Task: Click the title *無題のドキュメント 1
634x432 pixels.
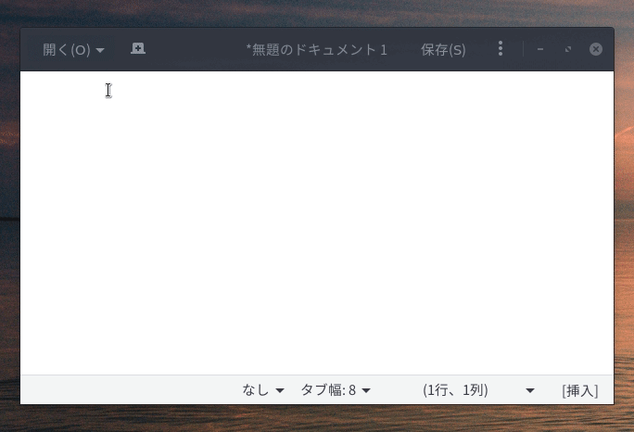Action: pyautogui.click(x=317, y=50)
